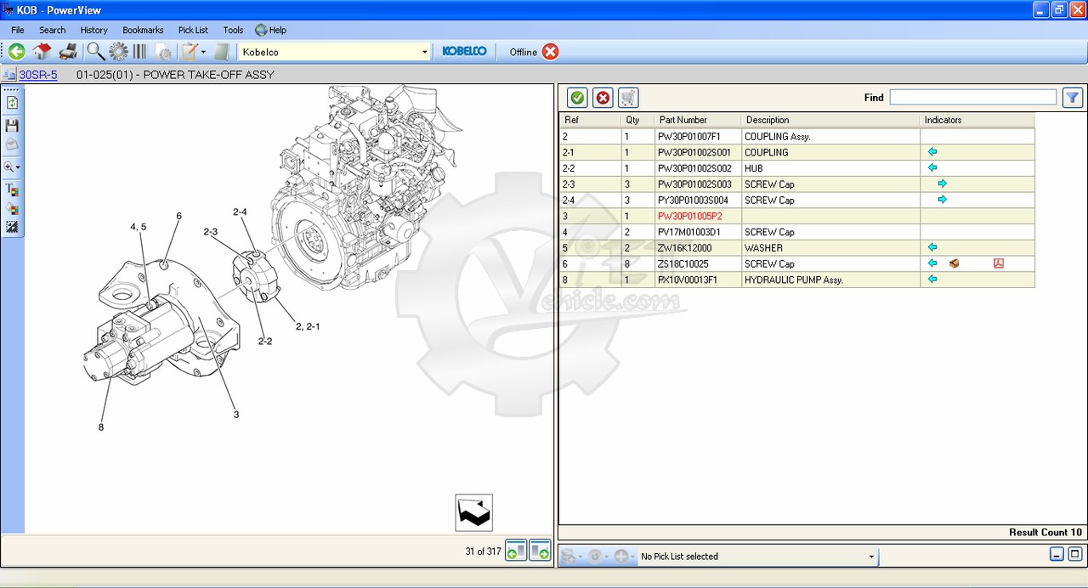Sort by Description column header

coord(830,120)
